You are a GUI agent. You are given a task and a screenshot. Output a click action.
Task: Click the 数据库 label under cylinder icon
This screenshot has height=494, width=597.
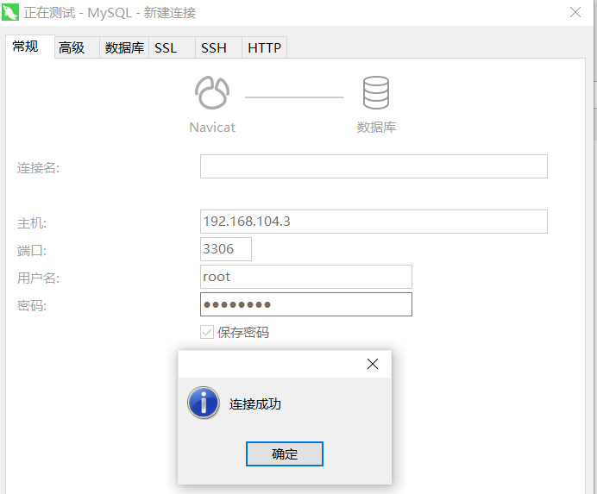point(376,127)
